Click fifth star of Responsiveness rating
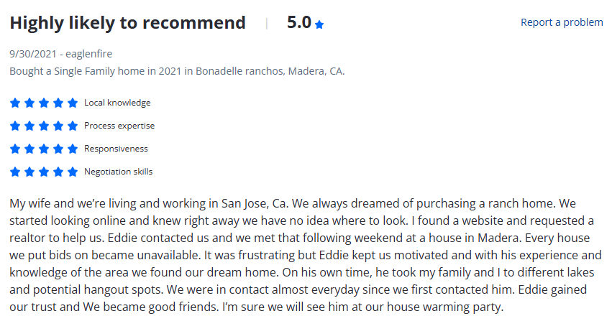This screenshot has width=612, height=316. pos(73,149)
